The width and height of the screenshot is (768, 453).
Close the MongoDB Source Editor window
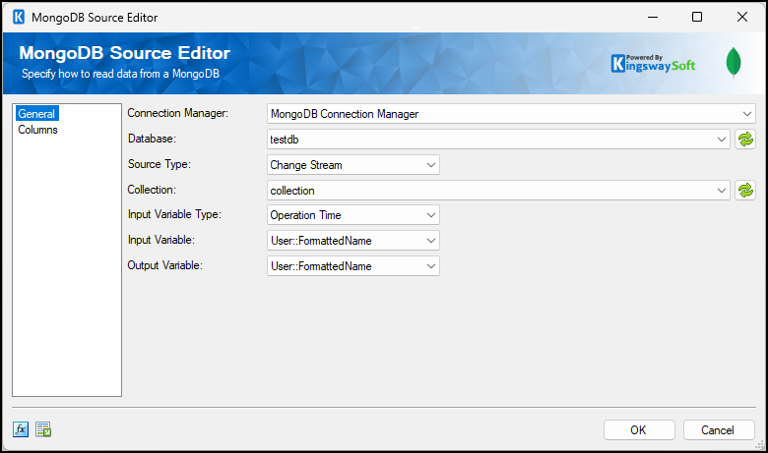[742, 17]
